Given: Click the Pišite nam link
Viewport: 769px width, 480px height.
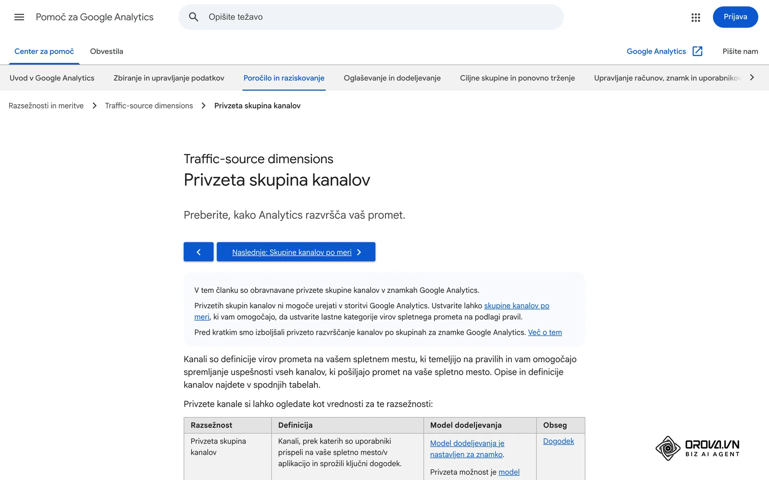Looking at the screenshot, I should pos(740,51).
